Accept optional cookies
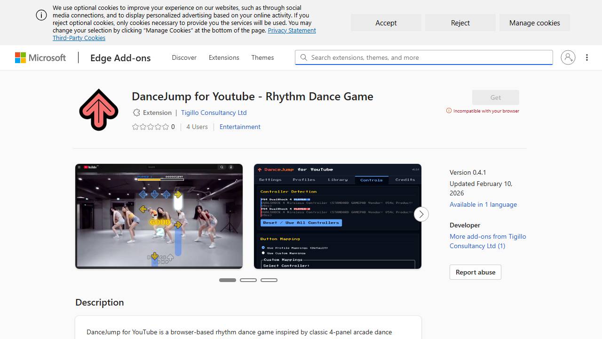Viewport: 602px width, 339px height. coord(386,23)
